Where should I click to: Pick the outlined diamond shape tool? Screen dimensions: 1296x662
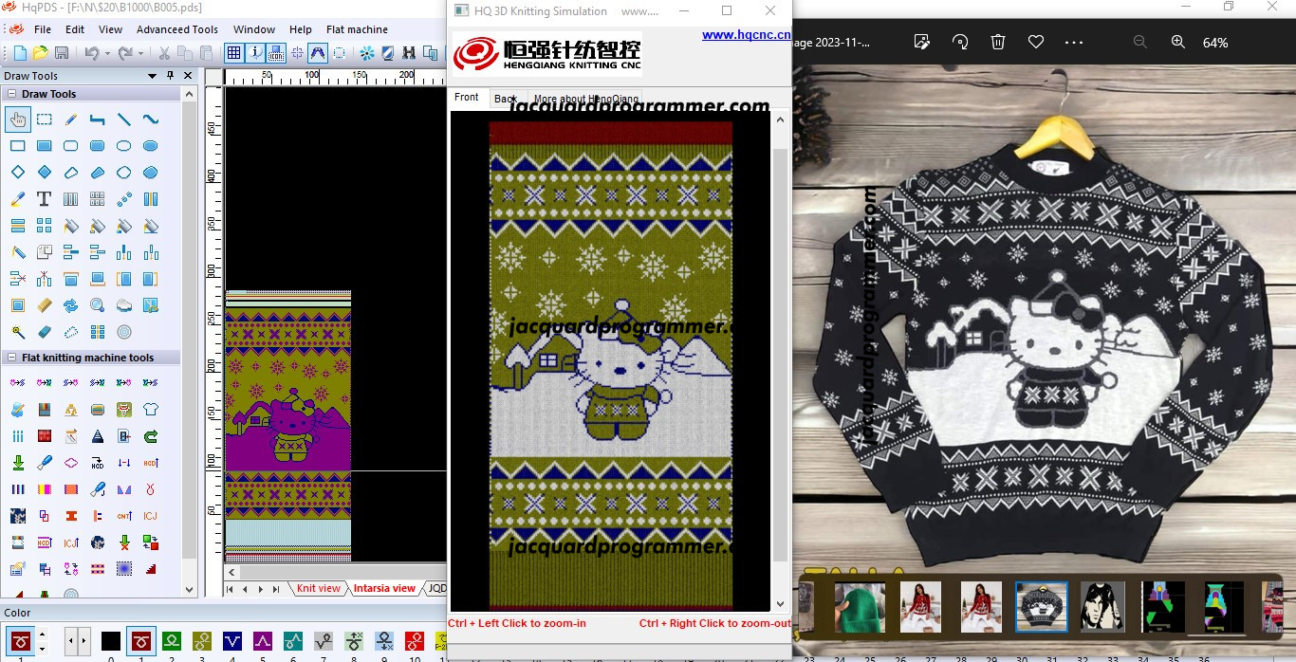coord(17,173)
